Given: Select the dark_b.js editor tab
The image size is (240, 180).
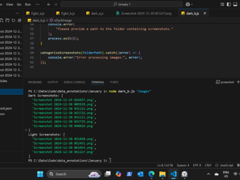Looking at the screenshot, I should coord(193,14).
